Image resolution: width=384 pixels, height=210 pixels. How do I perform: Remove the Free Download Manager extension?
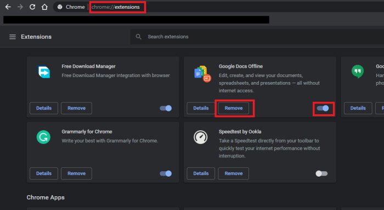(x=76, y=108)
